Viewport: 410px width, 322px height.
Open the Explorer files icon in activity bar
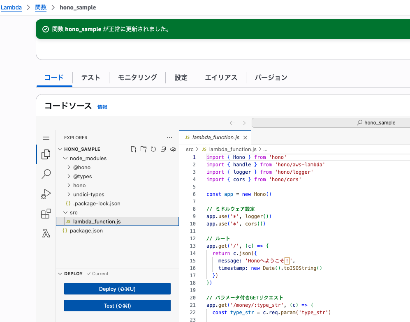46,154
